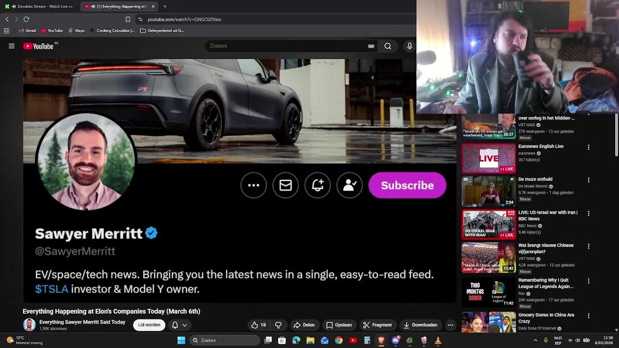Open options for Remembering Why I Quit video
This screenshot has height=348, width=619.
pyautogui.click(x=589, y=281)
